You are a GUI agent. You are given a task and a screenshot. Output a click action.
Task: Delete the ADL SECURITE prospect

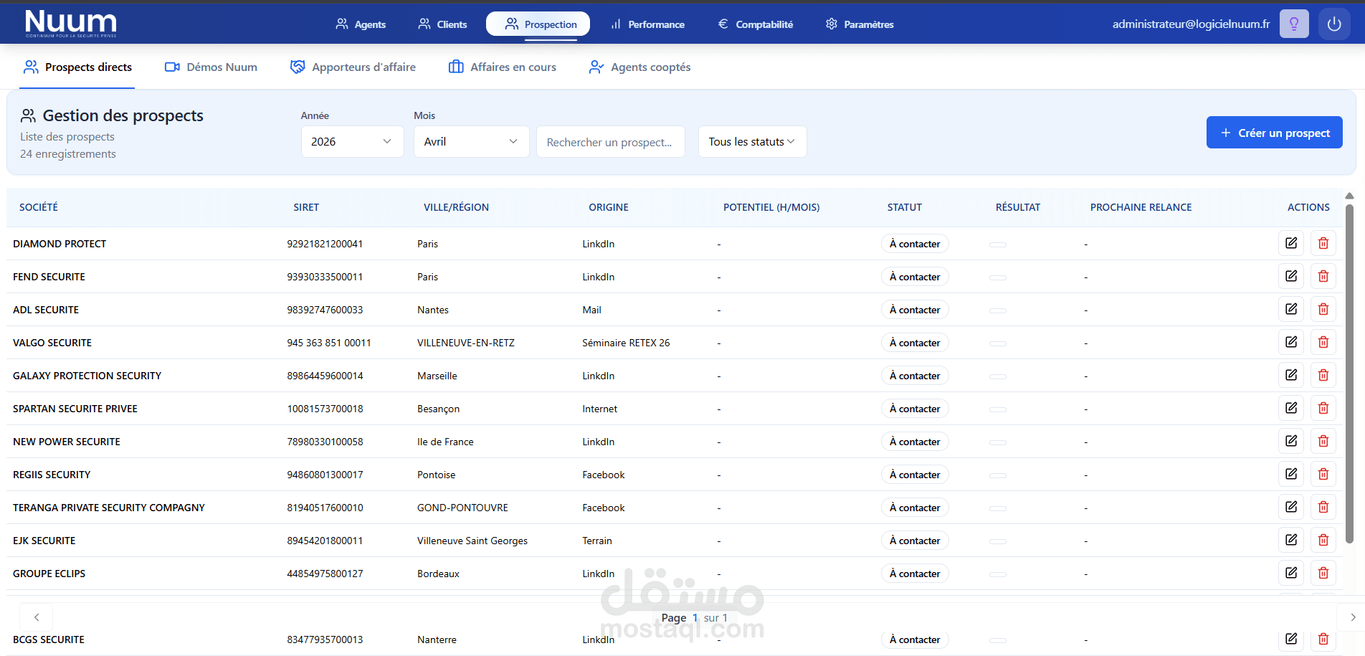[x=1323, y=309]
